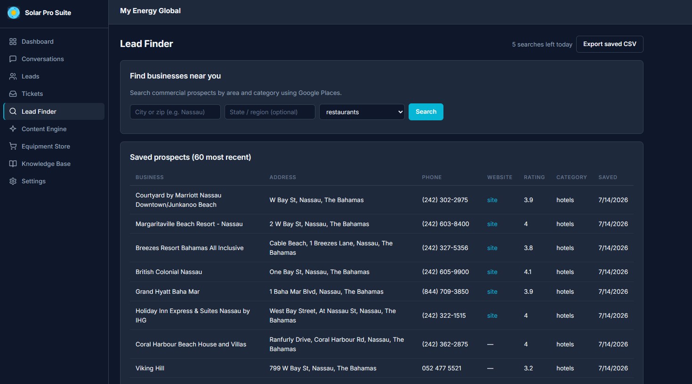
Task: Click the Content Engine sparkle icon
Action: pyautogui.click(x=13, y=129)
